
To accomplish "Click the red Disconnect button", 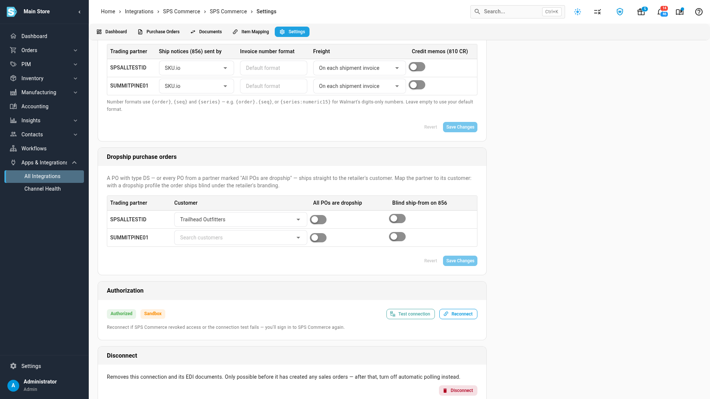I will 458,391.
